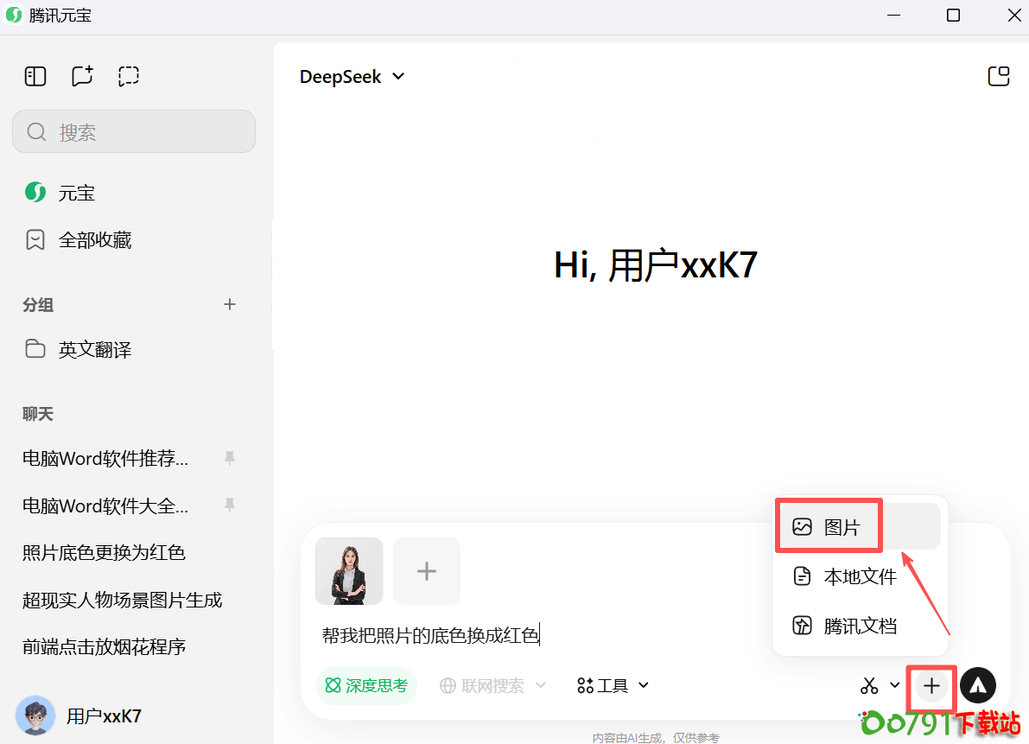The image size is (1029, 744).
Task: Start a new chat icon
Action: (x=82, y=77)
